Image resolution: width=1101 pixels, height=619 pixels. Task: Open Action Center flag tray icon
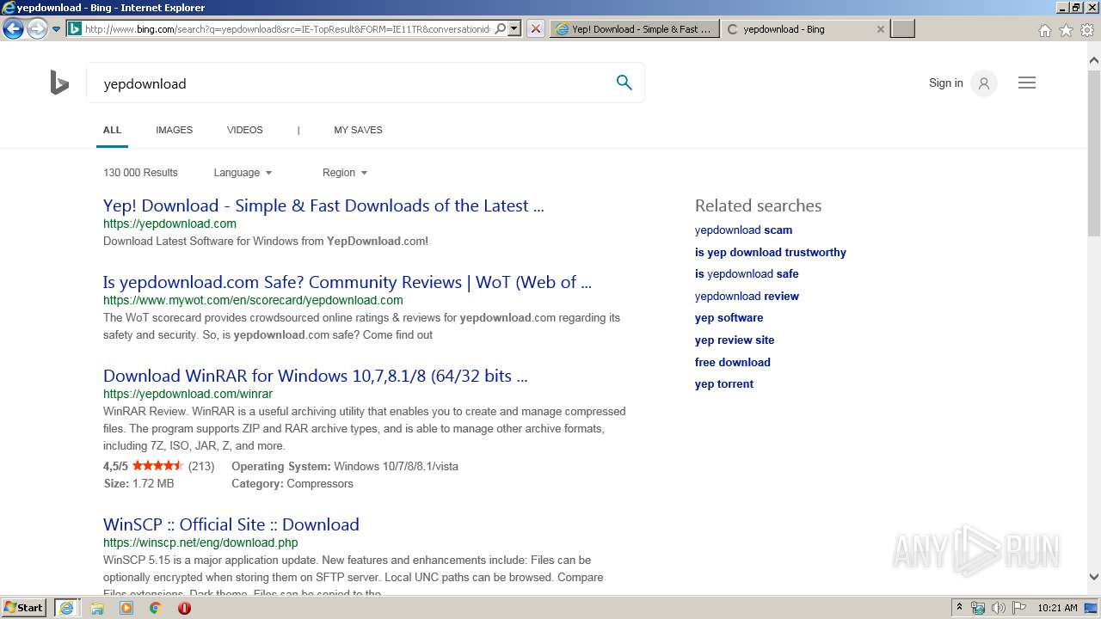coord(1018,608)
